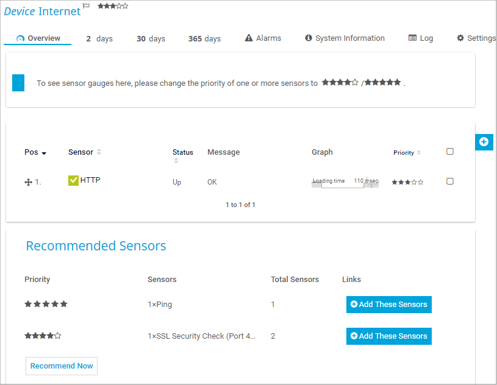Viewport: 497px width, 385px height.
Task: Click the blue plus add sensor button
Action: coord(484,142)
